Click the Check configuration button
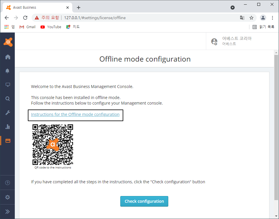The height and width of the screenshot is (219, 279). [144, 201]
